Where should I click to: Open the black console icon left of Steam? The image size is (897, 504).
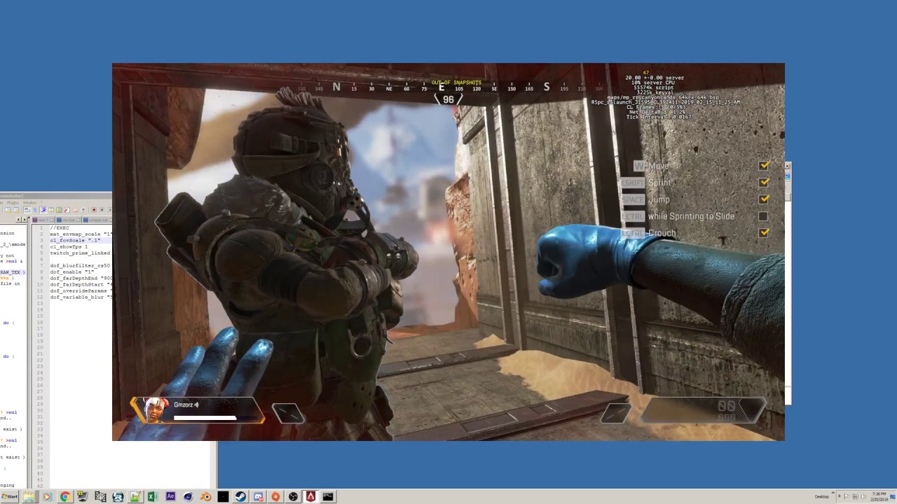(x=223, y=496)
